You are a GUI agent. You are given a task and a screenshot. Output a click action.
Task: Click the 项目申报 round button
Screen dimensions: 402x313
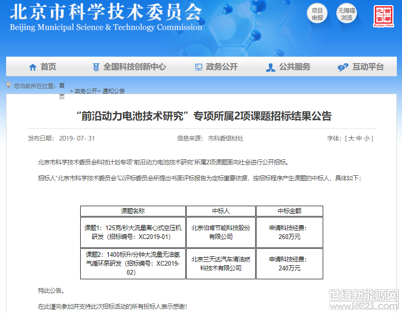pos(317,14)
